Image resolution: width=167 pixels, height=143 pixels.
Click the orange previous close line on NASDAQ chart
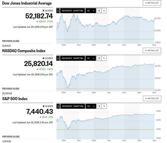[x=105, y=89]
